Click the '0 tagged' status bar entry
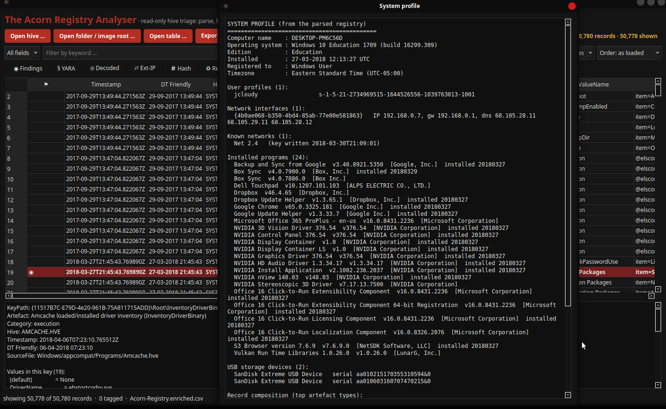The width and height of the screenshot is (666, 409). coord(111,399)
